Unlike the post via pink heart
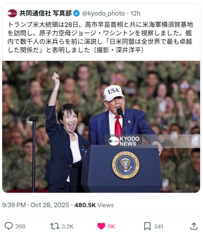This screenshot has height=233, width=203. [101, 226]
